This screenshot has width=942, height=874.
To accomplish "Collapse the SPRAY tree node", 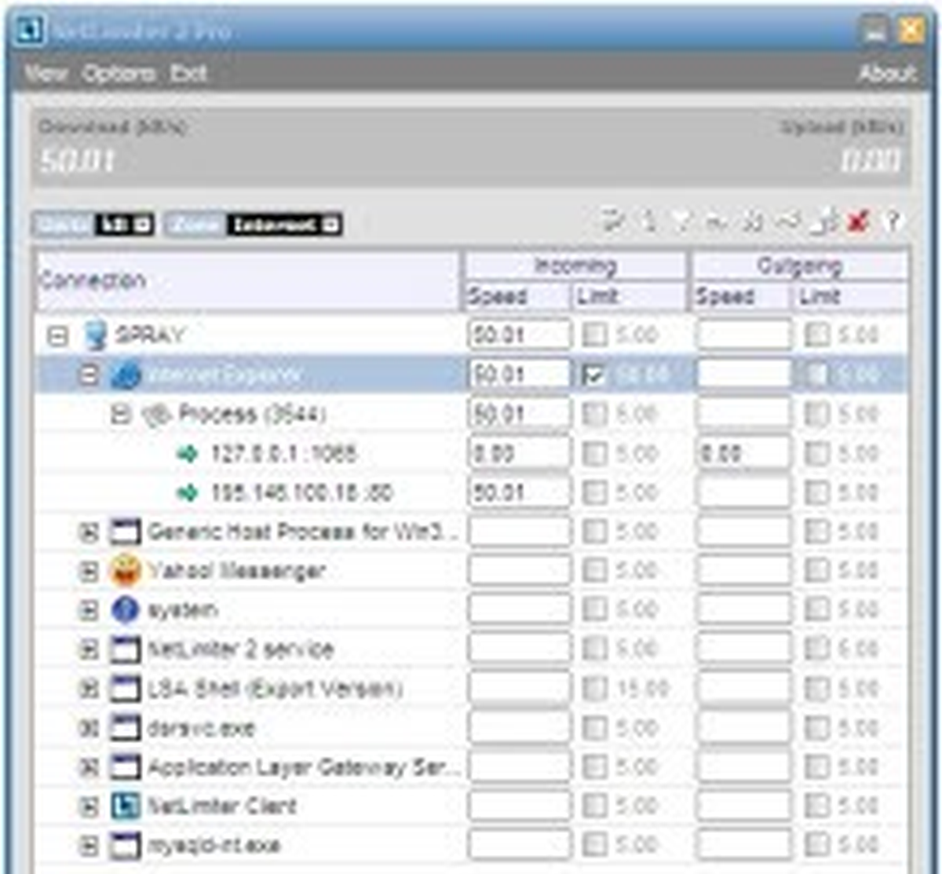I will (x=57, y=336).
